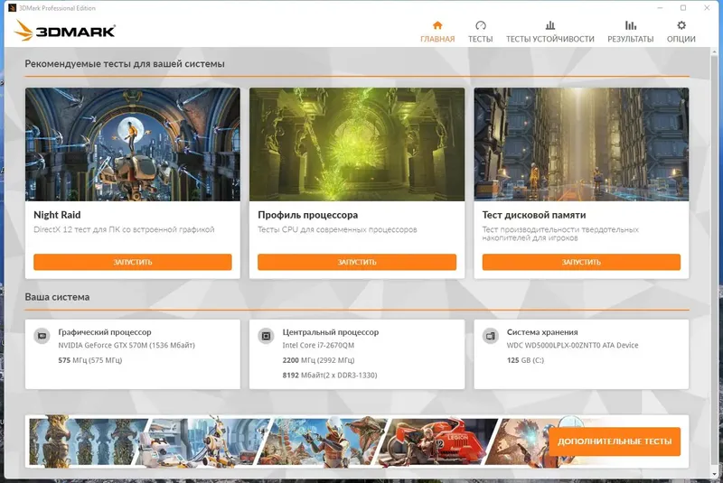
Task: Click the Графический процессор heading
Action: click(105, 332)
